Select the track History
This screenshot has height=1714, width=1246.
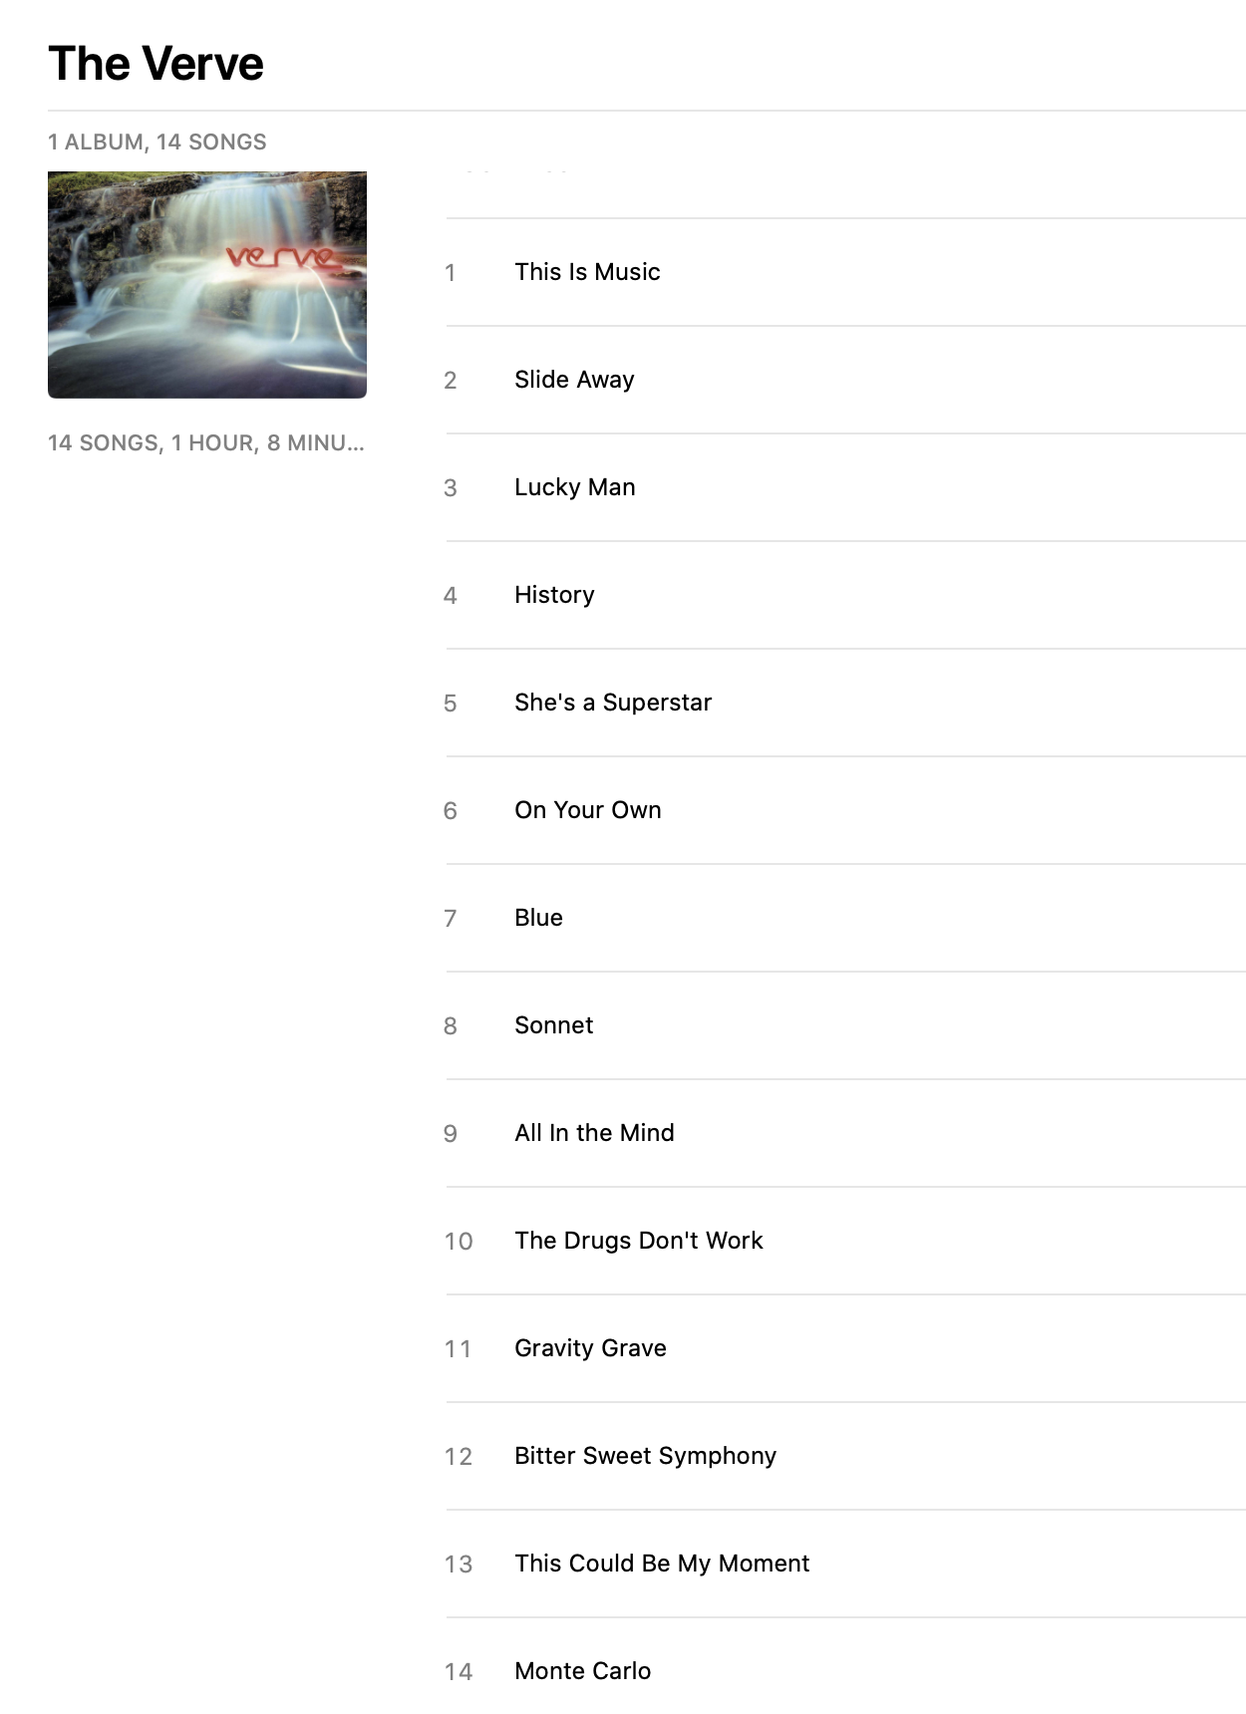845,595
